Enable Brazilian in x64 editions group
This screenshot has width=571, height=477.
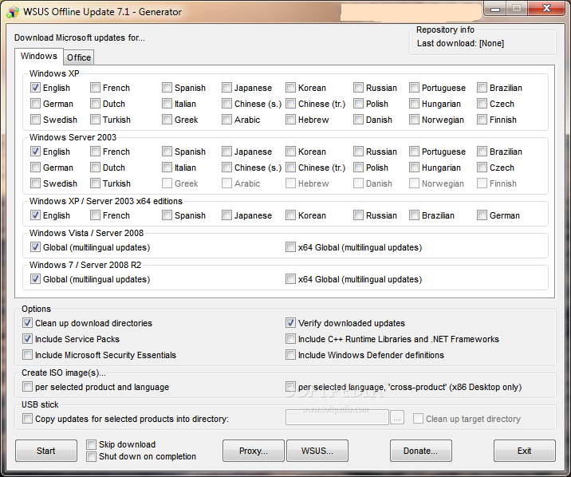tap(414, 215)
